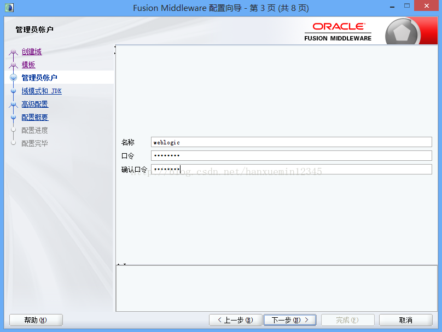The image size is (442, 332).
Task: Open the 创建域 wizard step link
Action: click(x=32, y=51)
